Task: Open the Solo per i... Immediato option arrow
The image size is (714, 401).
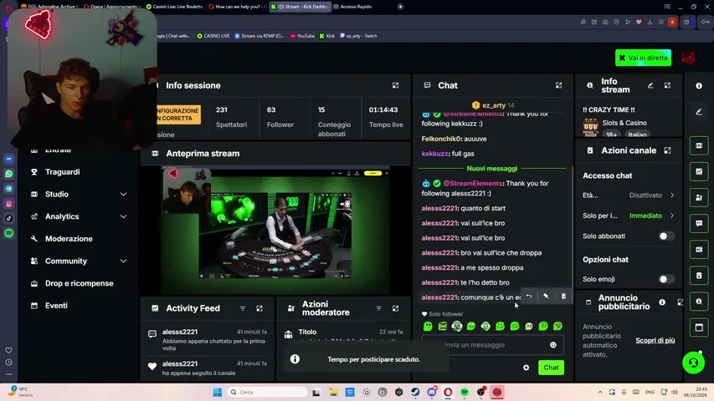Action: pos(672,216)
